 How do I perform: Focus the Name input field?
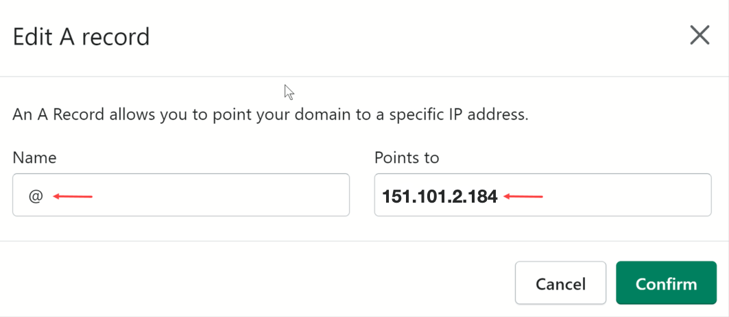pos(206,195)
